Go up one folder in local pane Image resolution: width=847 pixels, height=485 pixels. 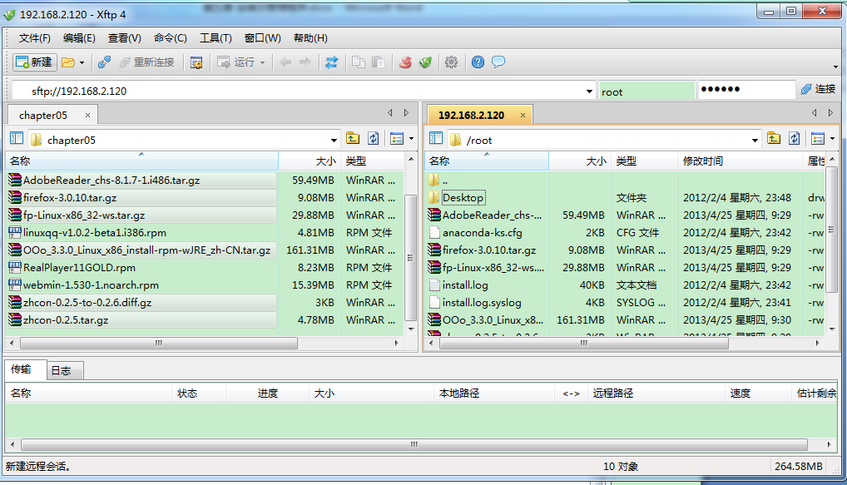point(353,139)
